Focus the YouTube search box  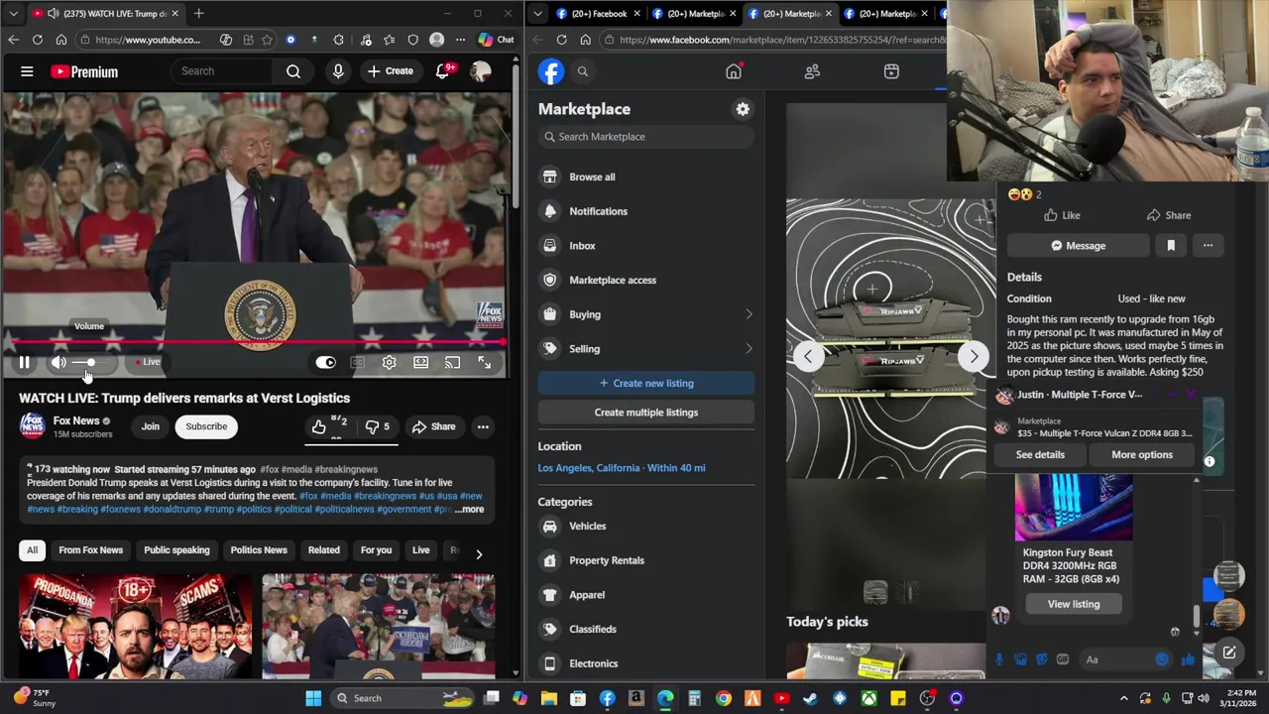pos(223,71)
